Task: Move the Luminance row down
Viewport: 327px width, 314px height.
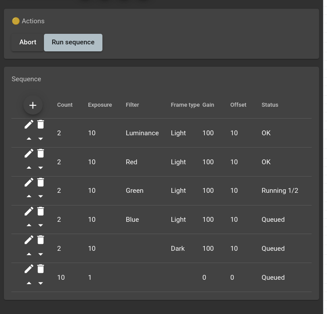Action: point(40,139)
